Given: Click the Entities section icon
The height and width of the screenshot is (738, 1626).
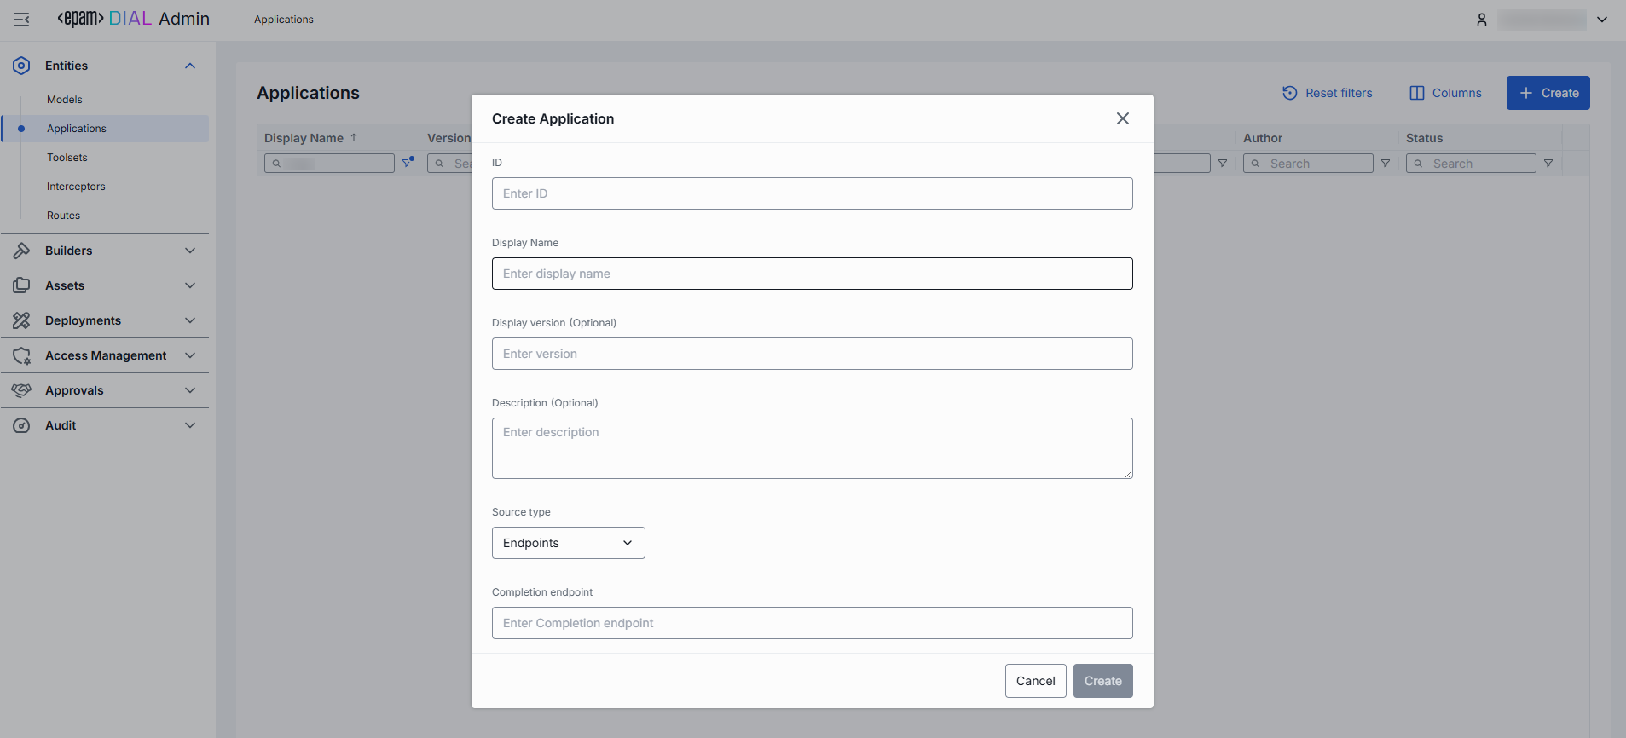Looking at the screenshot, I should click(21, 66).
